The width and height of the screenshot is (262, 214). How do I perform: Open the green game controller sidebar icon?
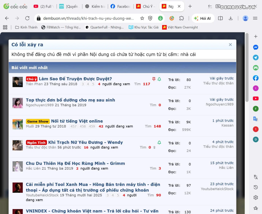256,68
